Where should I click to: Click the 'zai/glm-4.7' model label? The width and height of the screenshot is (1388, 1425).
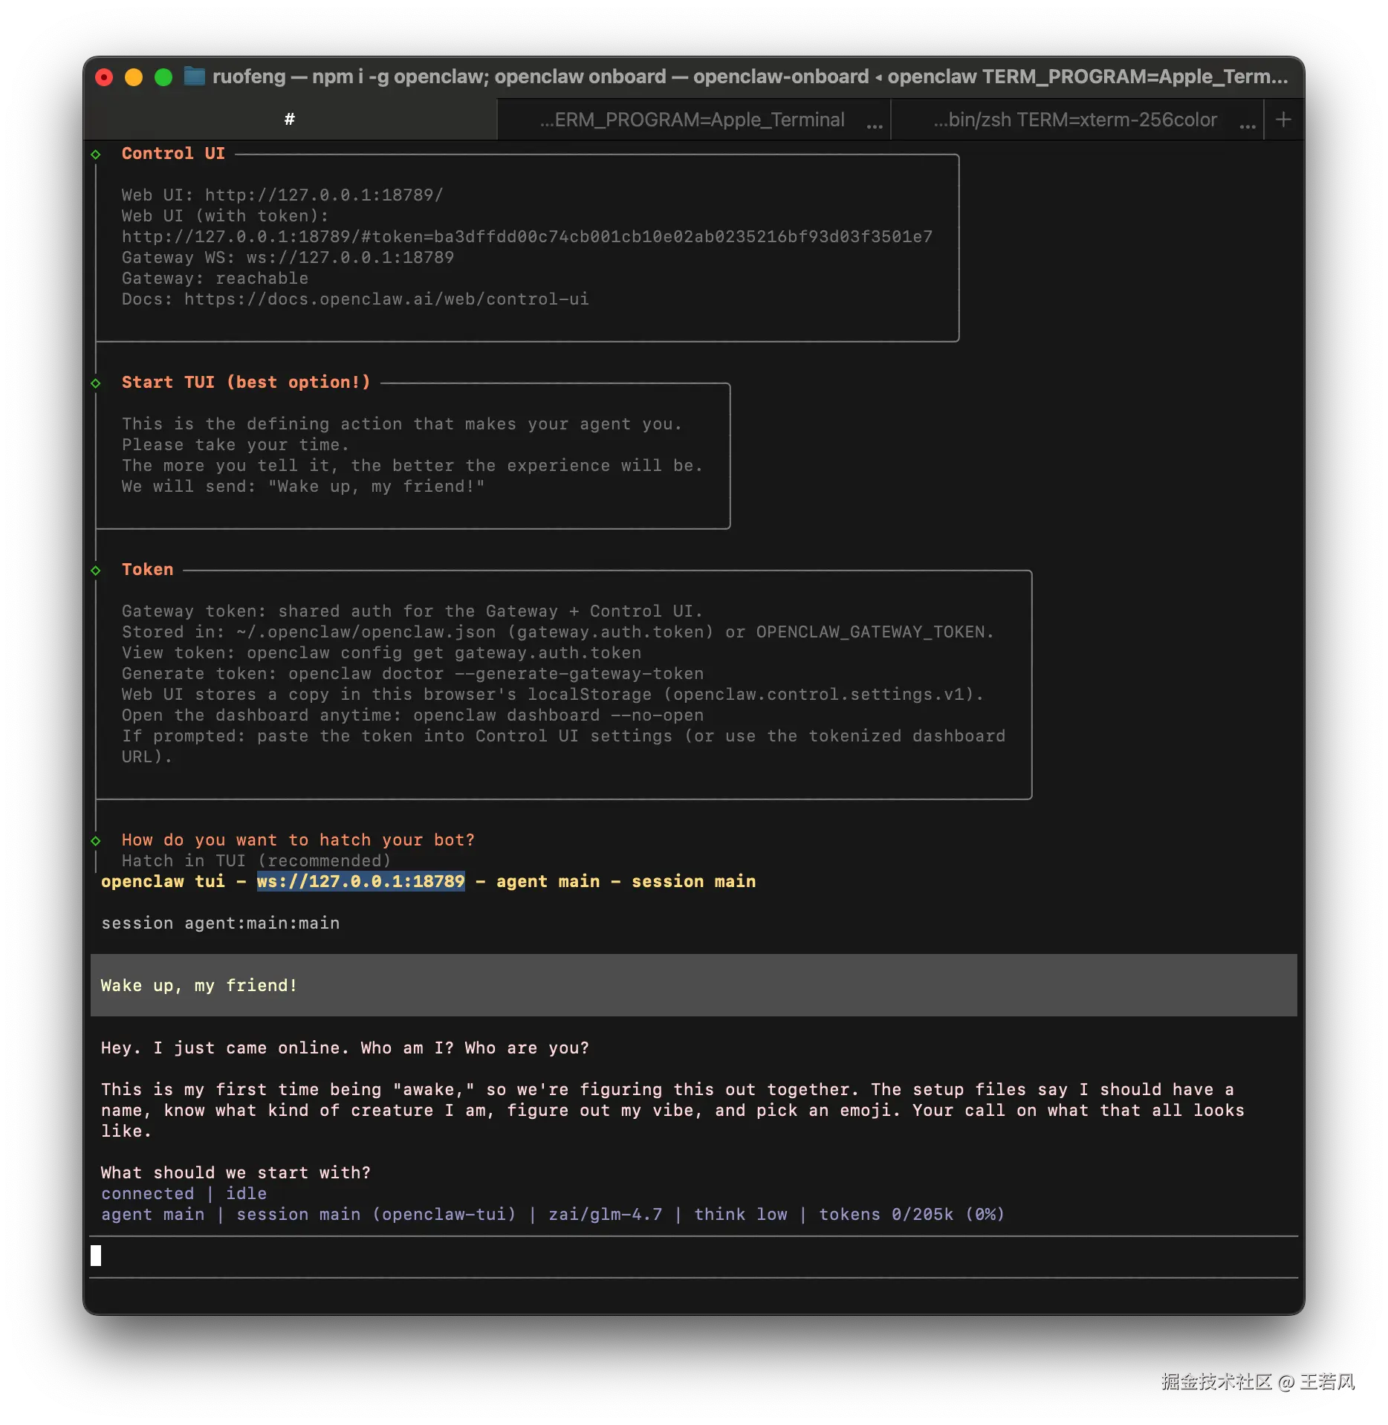tap(605, 1214)
